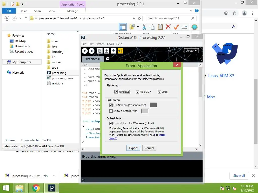The image size is (258, 193).
Task: Run the sketch with the play button
Action: click(x=85, y=51)
